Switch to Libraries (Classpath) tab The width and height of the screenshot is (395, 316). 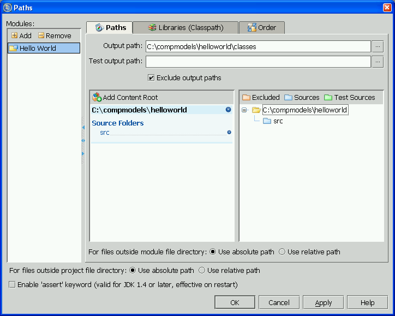pos(185,27)
